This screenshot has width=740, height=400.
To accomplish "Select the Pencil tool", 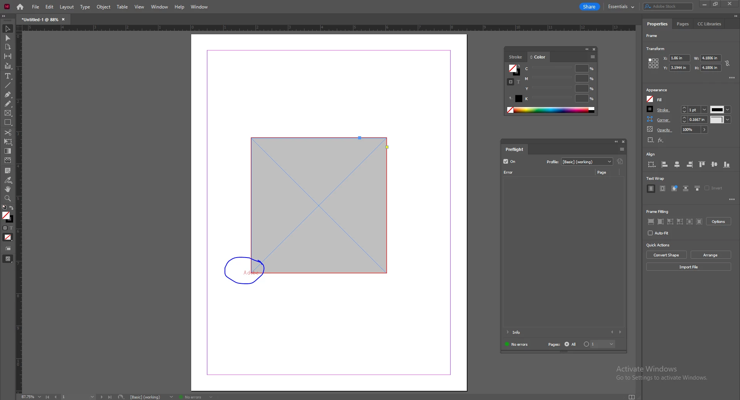I will [x=8, y=104].
